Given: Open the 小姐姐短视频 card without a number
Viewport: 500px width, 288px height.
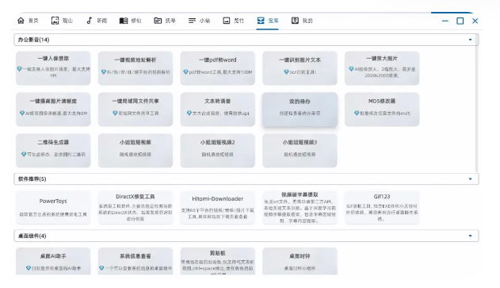Looking at the screenshot, I should [135, 151].
